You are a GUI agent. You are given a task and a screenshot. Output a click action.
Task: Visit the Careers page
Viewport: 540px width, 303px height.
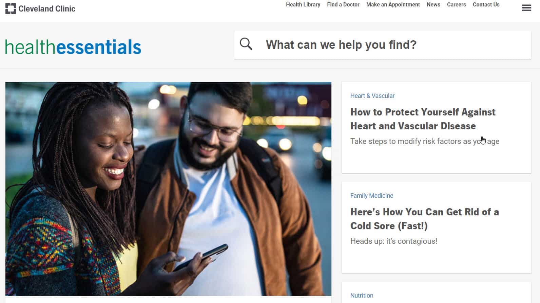[456, 4]
